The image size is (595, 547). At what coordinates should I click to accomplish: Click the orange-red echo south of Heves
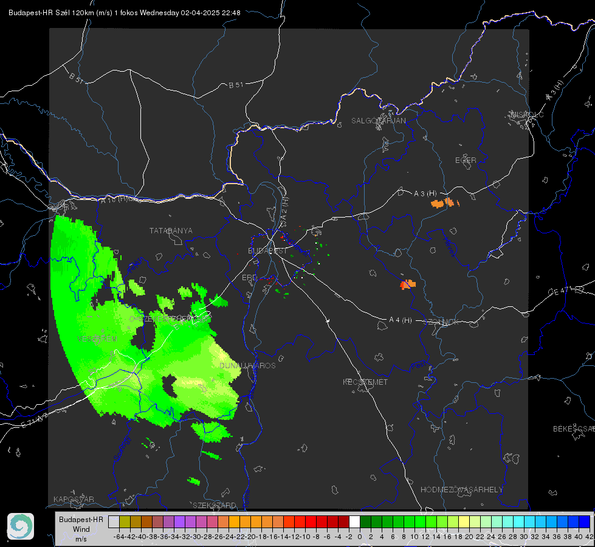pos(408,284)
